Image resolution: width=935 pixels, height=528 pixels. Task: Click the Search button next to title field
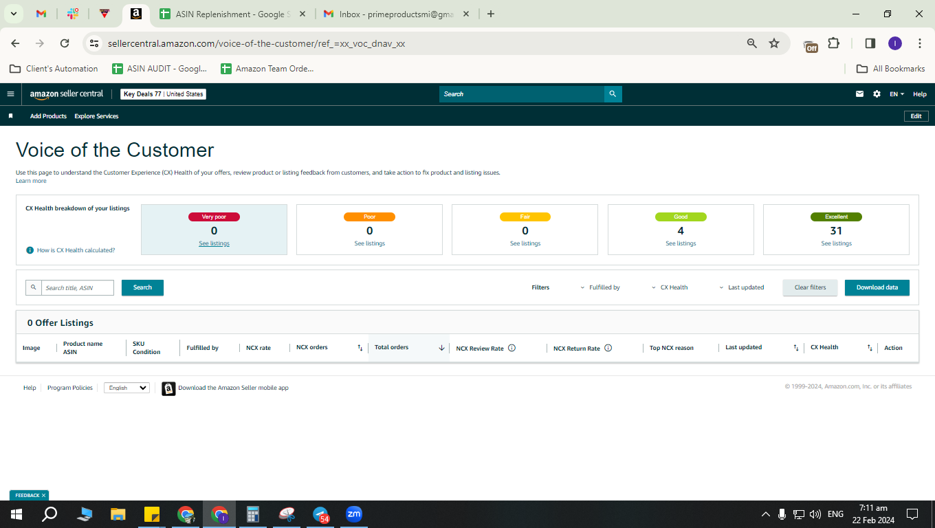(x=142, y=287)
